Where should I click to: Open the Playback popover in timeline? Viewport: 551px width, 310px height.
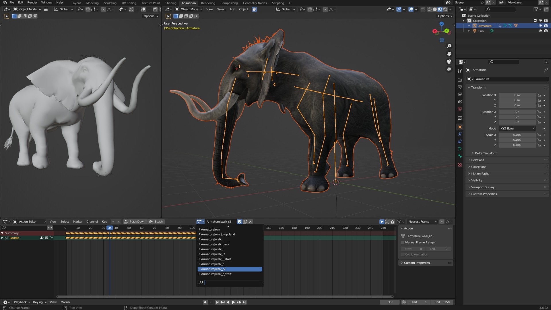(x=22, y=302)
